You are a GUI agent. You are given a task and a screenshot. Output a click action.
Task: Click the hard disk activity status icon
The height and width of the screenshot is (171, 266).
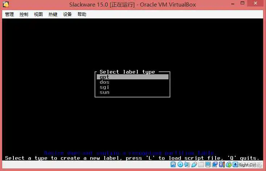[x=173, y=164]
